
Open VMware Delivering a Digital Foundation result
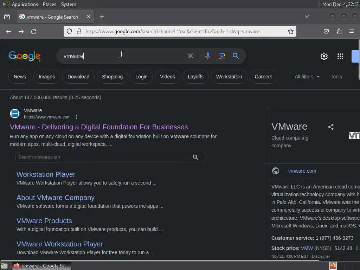pyautogui.click(x=99, y=127)
